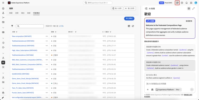199x100 pixels.
Task: Open more options for High_Value_Subscriptions row
Action: tap(47, 50)
